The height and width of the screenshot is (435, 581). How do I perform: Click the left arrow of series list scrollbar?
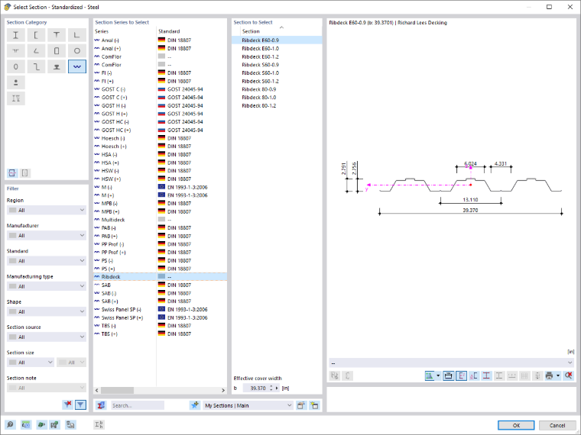(97, 390)
